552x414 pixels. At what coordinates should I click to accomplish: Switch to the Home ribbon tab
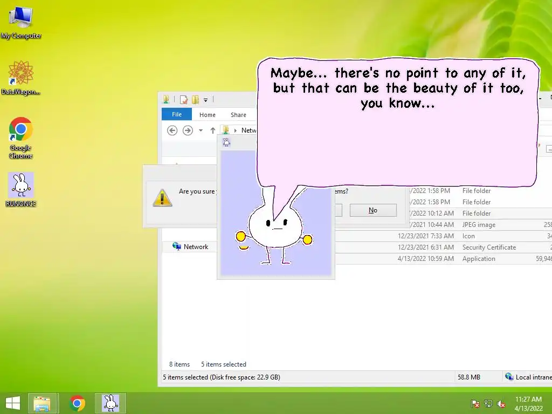(208, 115)
